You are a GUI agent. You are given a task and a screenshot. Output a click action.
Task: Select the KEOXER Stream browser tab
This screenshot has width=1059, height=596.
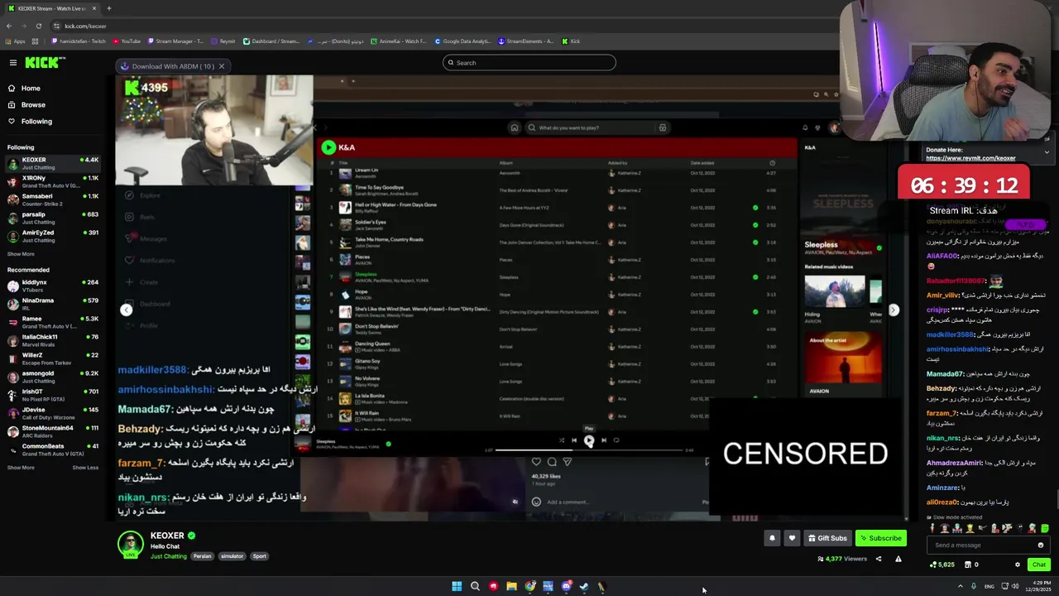(x=51, y=8)
